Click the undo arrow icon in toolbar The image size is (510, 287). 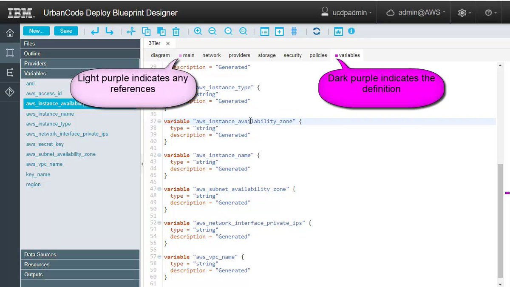(95, 31)
